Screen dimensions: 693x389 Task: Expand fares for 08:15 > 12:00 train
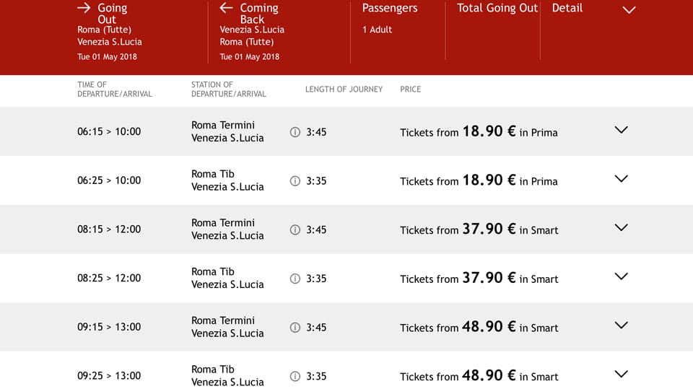tap(621, 227)
